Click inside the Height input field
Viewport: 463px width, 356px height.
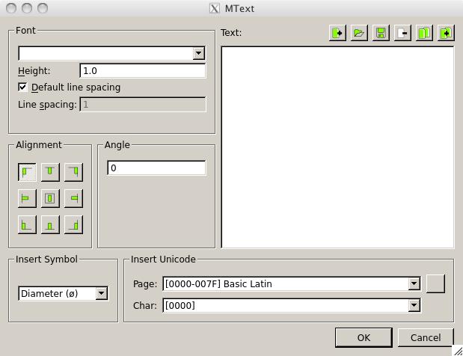pyautogui.click(x=142, y=71)
